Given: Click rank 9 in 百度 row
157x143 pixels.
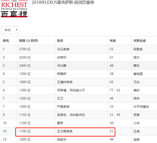Looking at the screenshot, I should pos(4,115).
